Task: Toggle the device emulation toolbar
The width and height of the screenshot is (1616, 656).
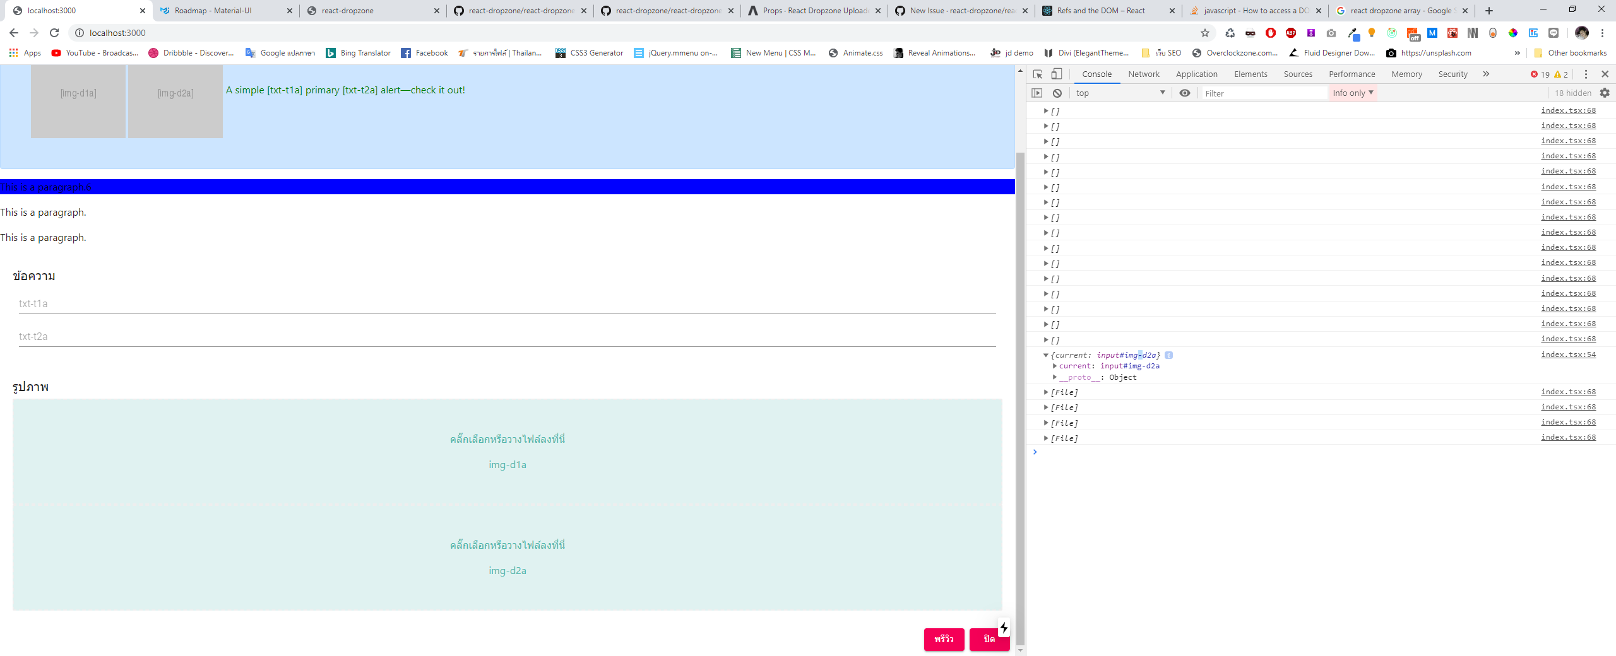Action: pyautogui.click(x=1057, y=74)
